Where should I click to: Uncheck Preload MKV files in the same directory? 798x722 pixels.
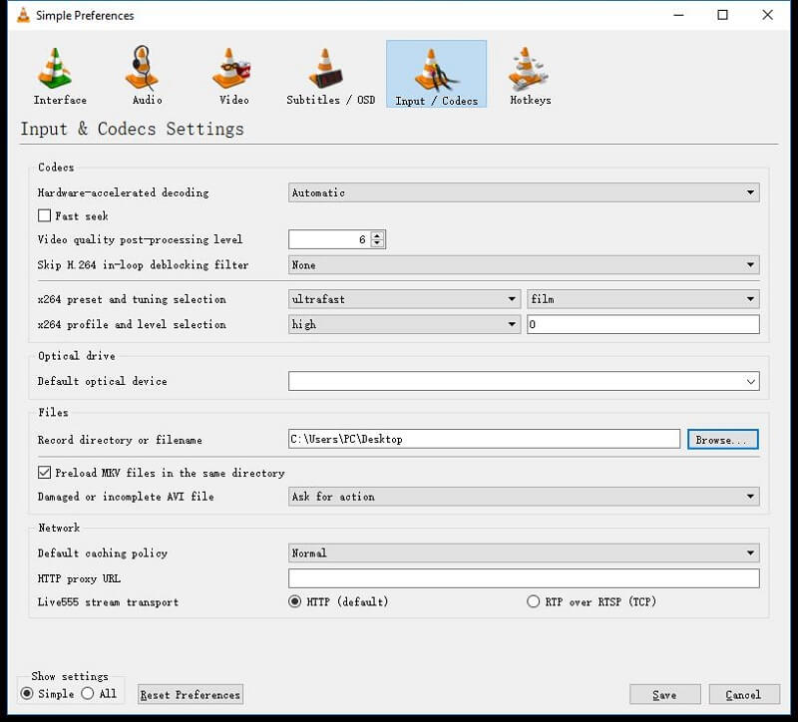coord(44,473)
